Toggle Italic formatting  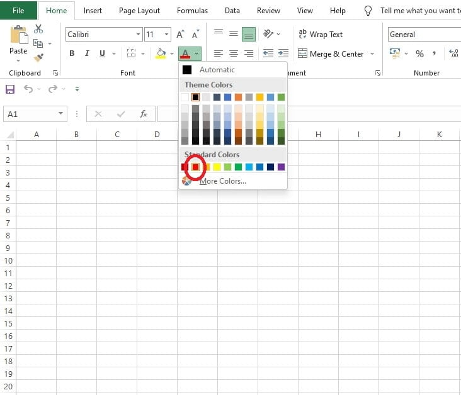87,53
